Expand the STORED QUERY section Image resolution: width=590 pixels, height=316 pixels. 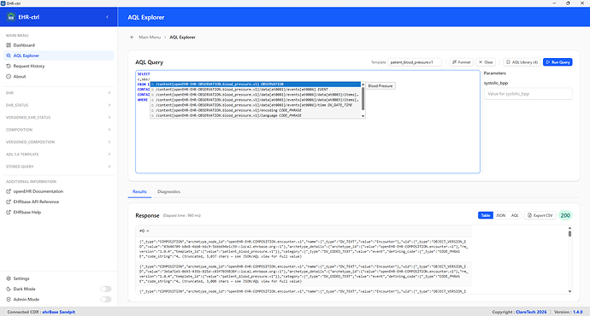(58, 167)
